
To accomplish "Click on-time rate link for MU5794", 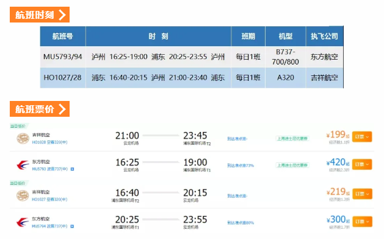I will (x=241, y=223).
